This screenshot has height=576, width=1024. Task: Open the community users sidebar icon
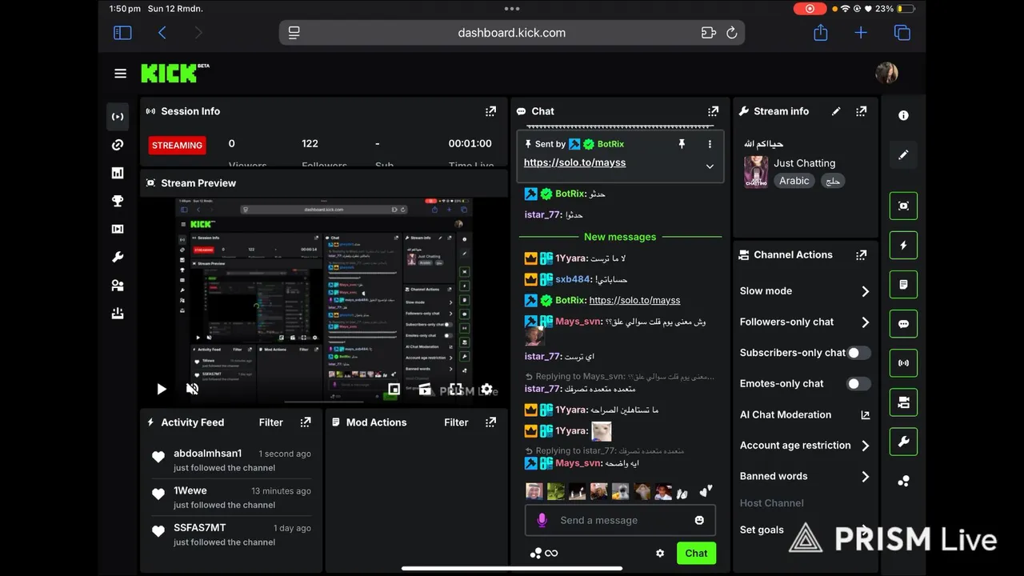pyautogui.click(x=118, y=286)
